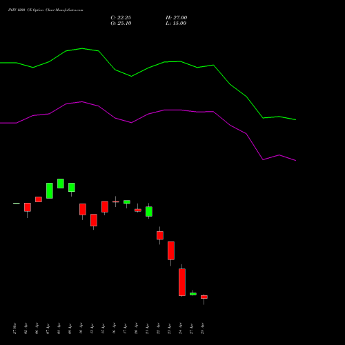Click the 28 Apr date axis label
Viewport: 345px width, 345px height.
click(x=202, y=328)
